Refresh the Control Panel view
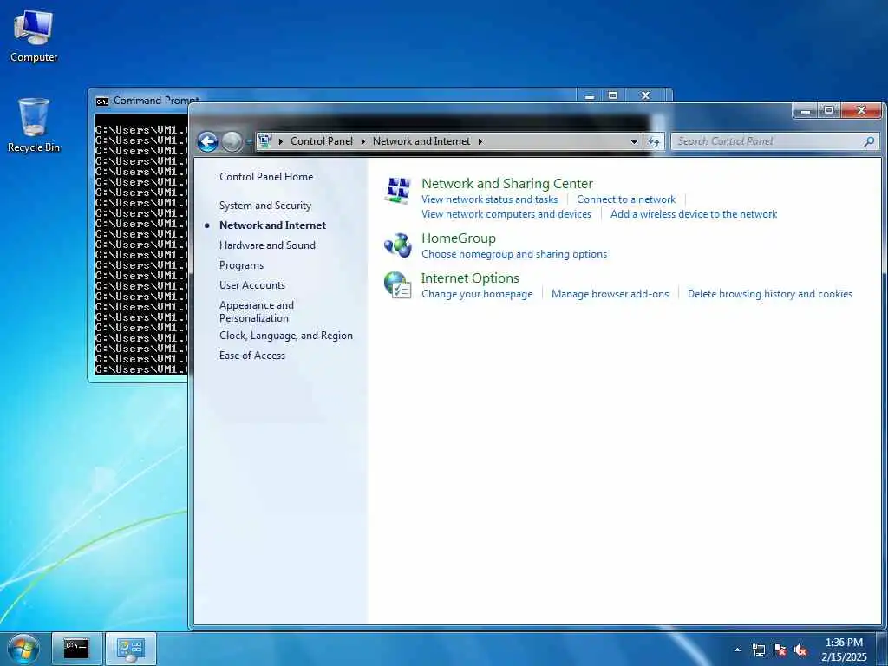888x666 pixels. pyautogui.click(x=654, y=141)
